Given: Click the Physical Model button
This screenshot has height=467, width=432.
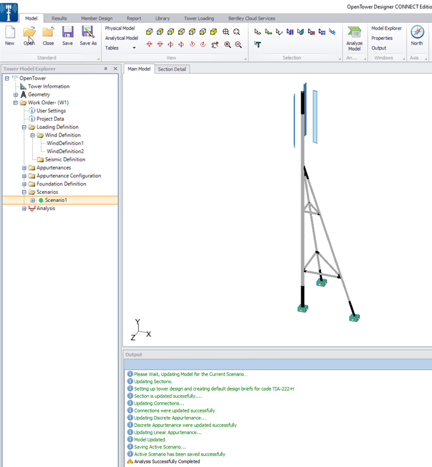Looking at the screenshot, I should point(120,29).
